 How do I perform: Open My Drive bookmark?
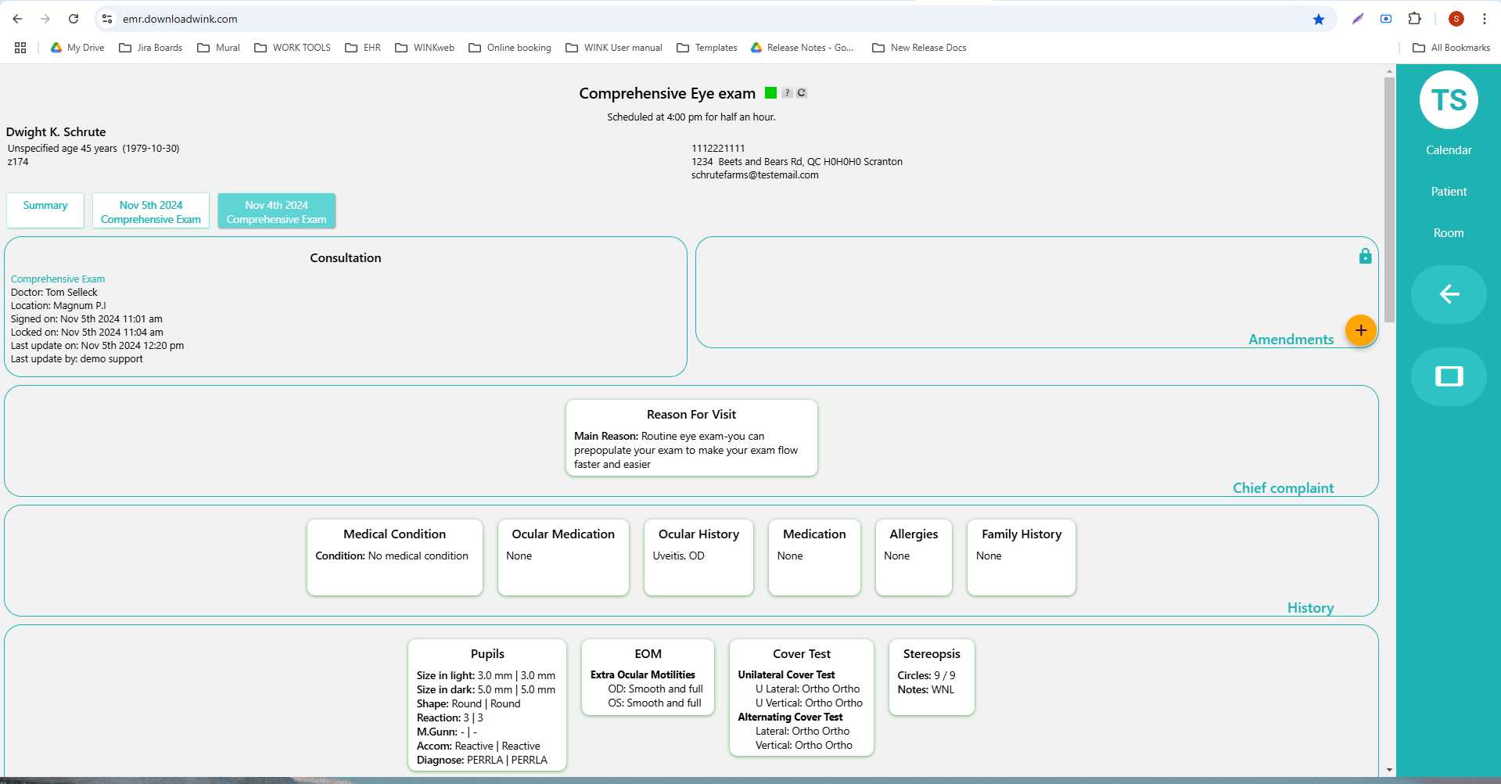77,48
